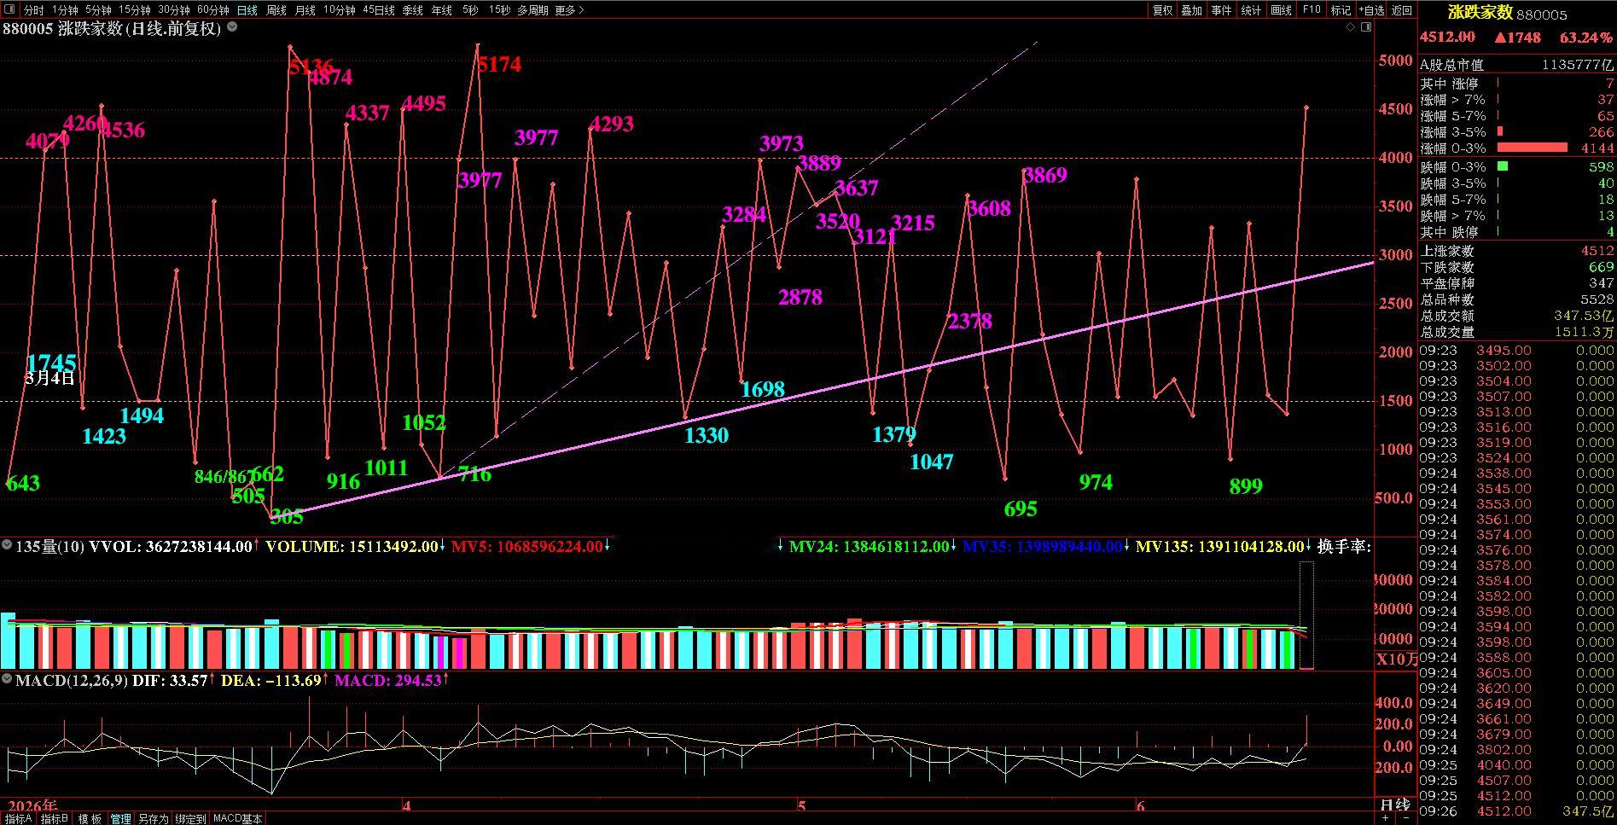Select the 15秒 period
Screen dimensions: 1617x825
(499, 10)
